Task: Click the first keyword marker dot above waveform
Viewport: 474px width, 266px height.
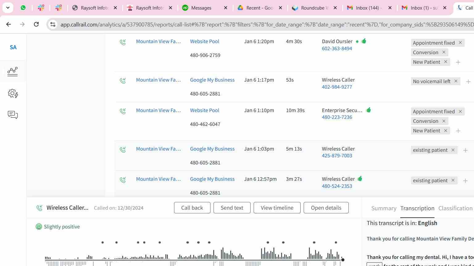Action: [x=102, y=242]
